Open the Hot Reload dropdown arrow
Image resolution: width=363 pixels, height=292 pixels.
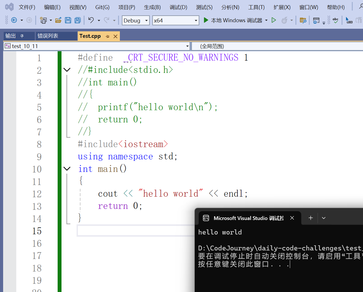click(x=292, y=20)
